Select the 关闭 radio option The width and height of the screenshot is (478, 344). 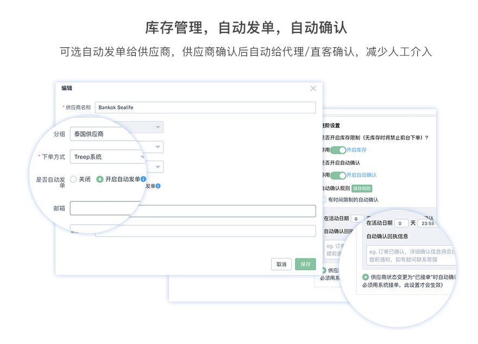coord(73,179)
